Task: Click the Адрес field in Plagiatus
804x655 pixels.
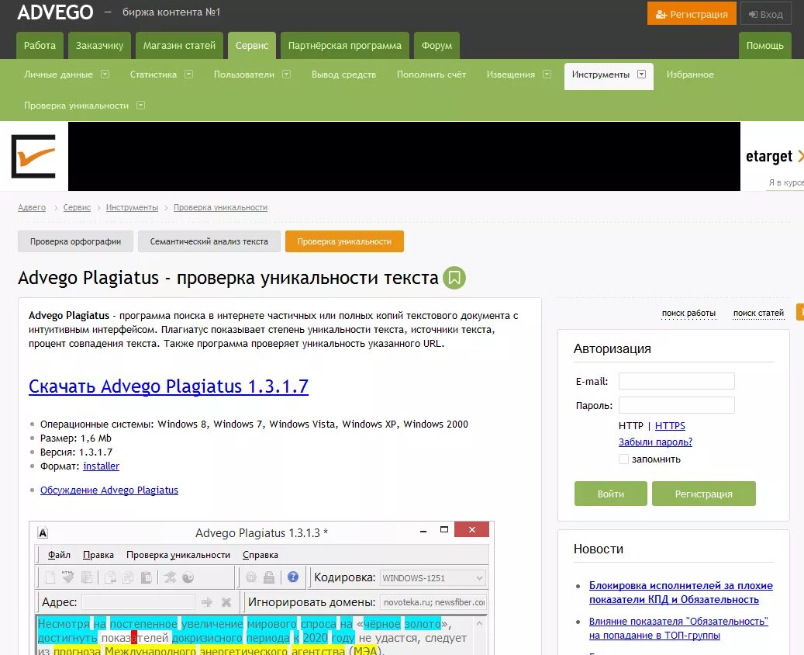Action: coord(138,602)
